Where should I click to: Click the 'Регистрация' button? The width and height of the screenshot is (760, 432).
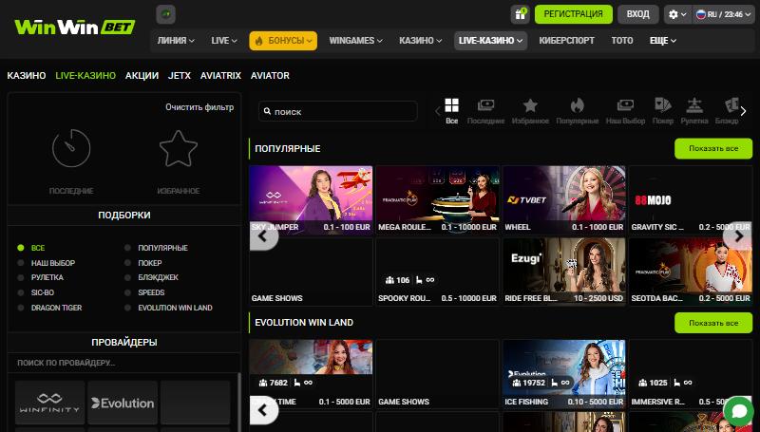(x=574, y=14)
